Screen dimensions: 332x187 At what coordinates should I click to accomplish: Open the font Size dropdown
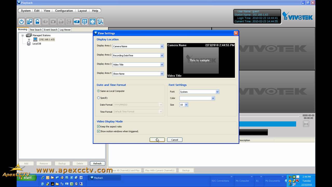[186, 105]
